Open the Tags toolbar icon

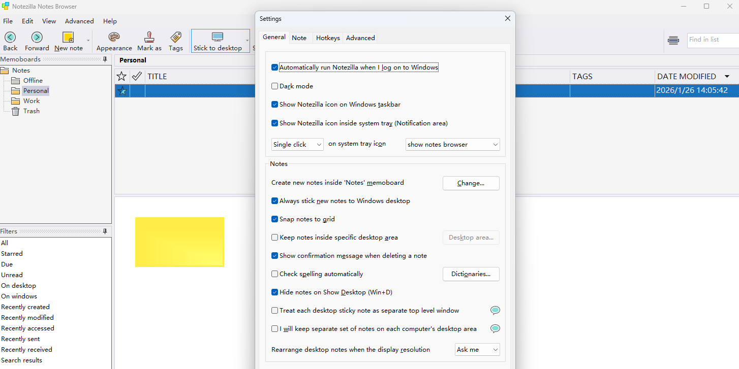coord(176,37)
